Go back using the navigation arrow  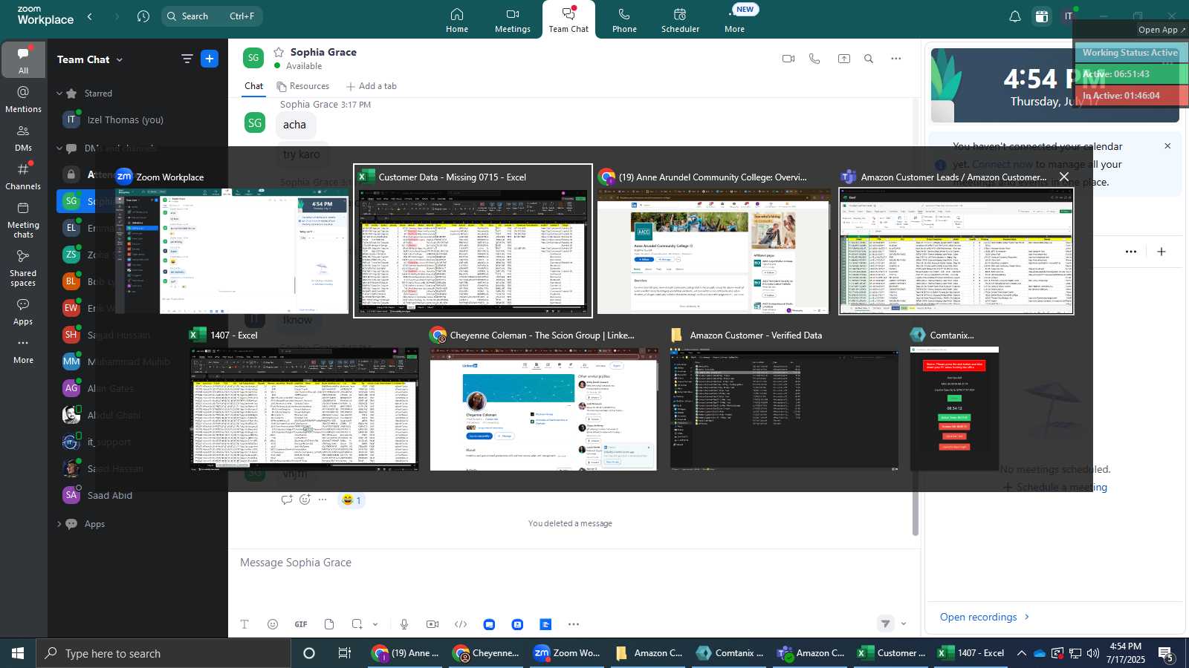(x=90, y=16)
